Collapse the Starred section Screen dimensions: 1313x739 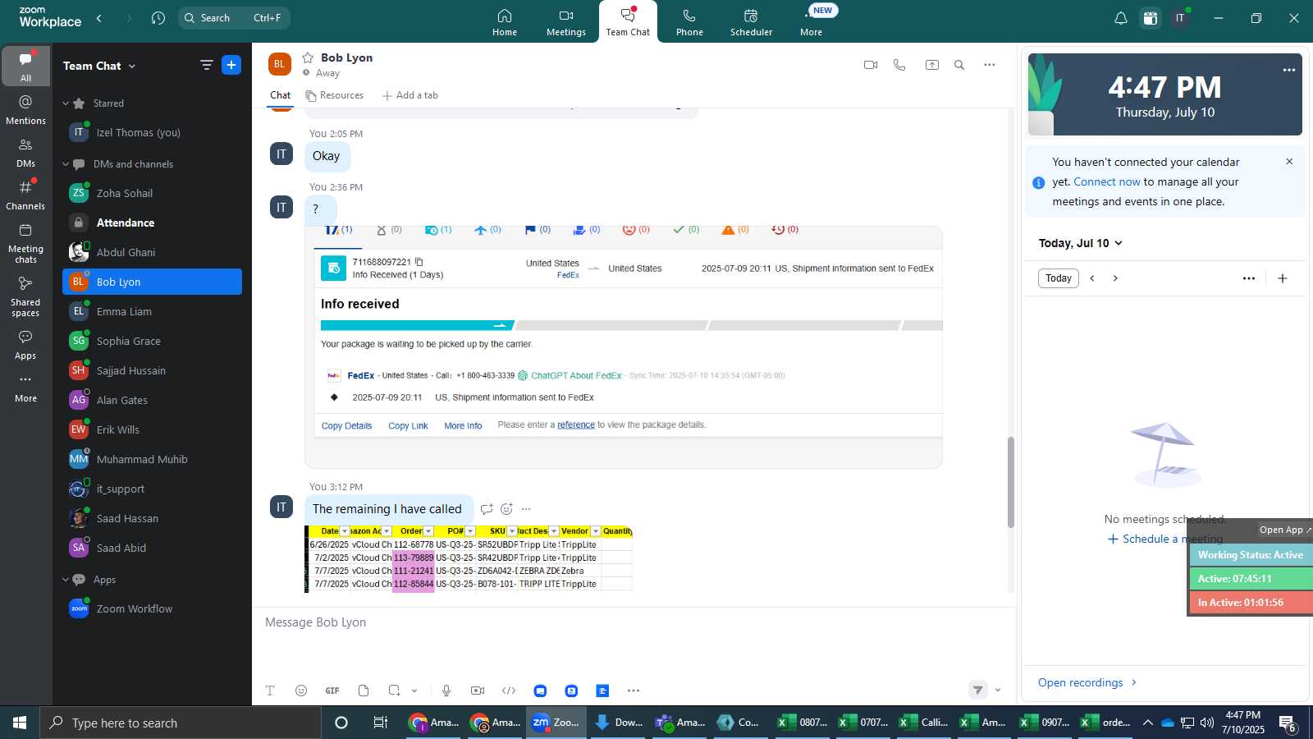pyautogui.click(x=66, y=103)
